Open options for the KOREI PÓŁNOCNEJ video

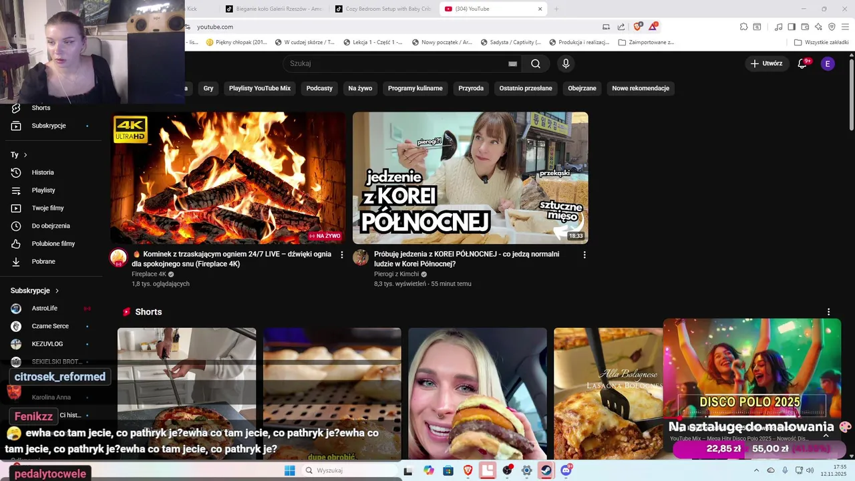point(584,255)
